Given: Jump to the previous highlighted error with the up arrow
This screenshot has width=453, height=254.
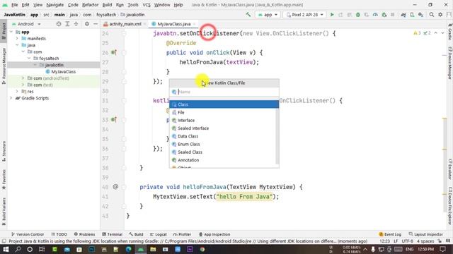Looking at the screenshot, I should point(436,33).
